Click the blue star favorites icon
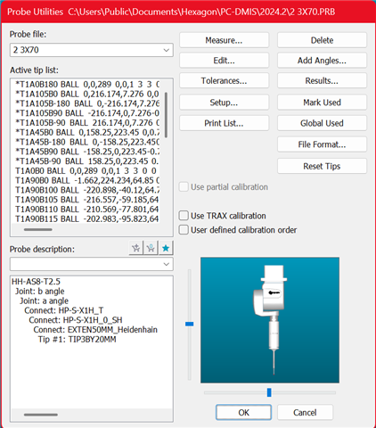 click(x=166, y=248)
